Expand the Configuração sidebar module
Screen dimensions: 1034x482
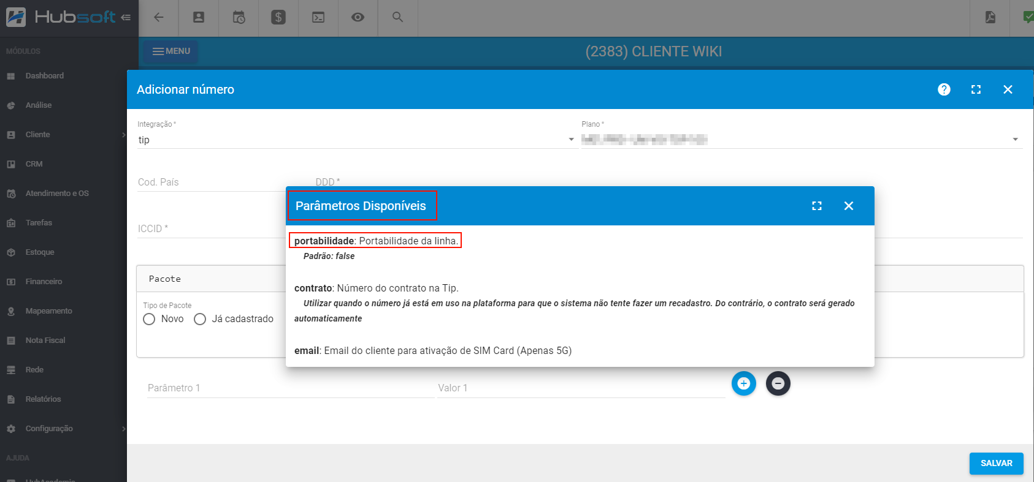click(63, 429)
